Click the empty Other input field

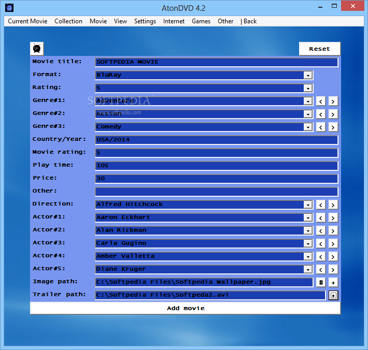coord(216,192)
